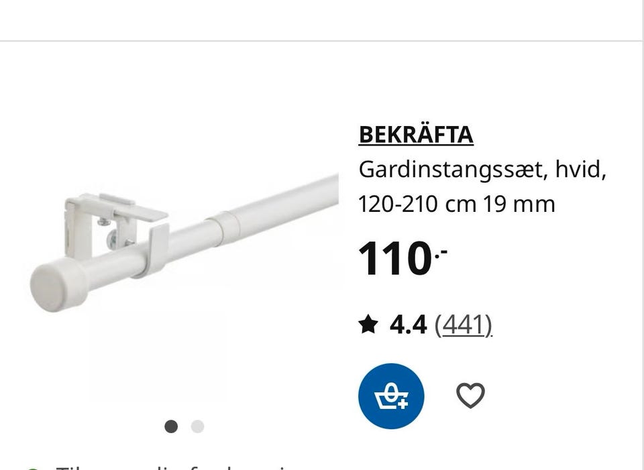The image size is (644, 470).
Task: Click the plus sign on basket icon
Action: tap(403, 404)
